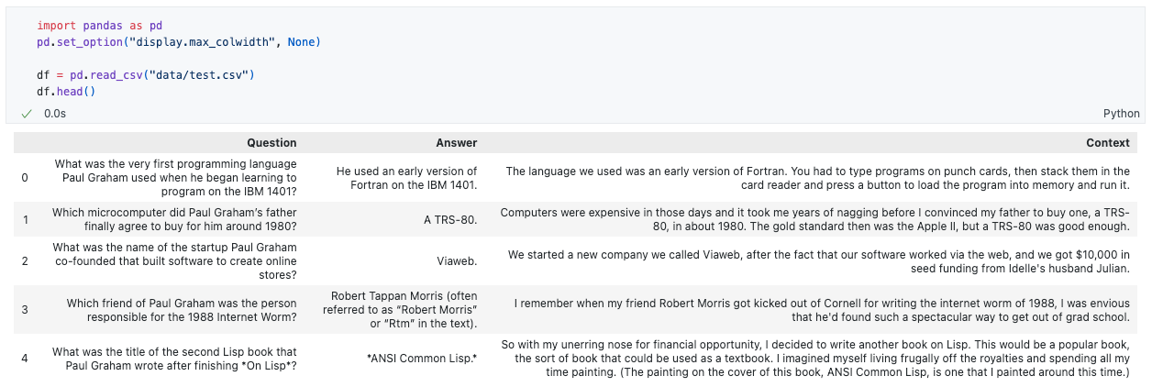Select row index 4 in the table
The width and height of the screenshot is (1152, 387).
[x=25, y=358]
